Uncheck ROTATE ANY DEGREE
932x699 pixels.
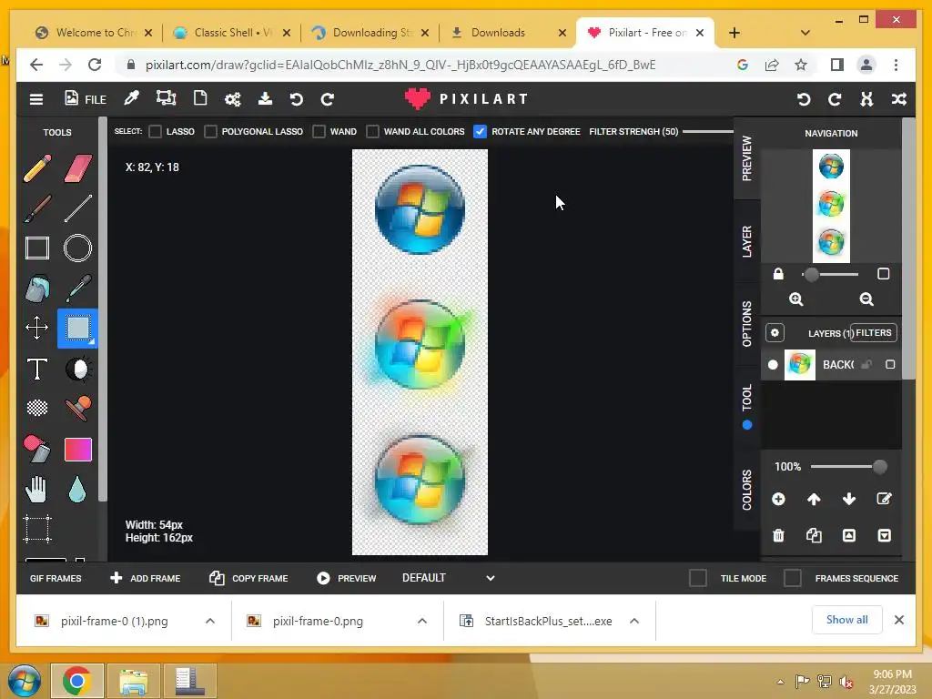[x=480, y=131]
